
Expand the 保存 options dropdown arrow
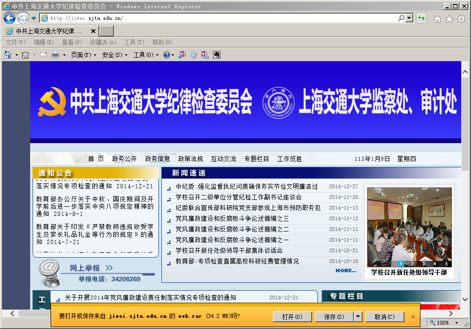[x=358, y=317]
